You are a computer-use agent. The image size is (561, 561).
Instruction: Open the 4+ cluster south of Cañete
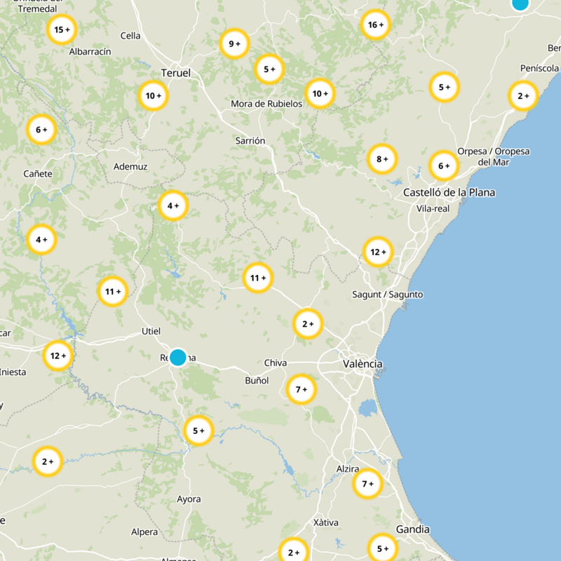[41, 239]
